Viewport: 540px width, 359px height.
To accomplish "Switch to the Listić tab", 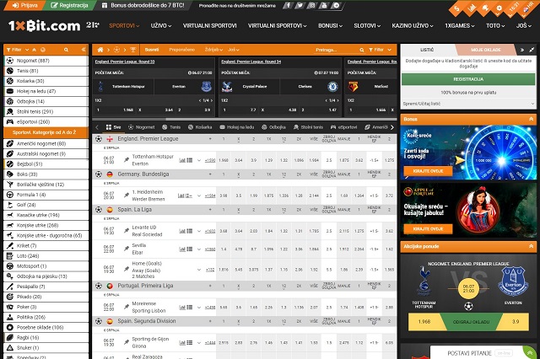I will click(x=427, y=50).
